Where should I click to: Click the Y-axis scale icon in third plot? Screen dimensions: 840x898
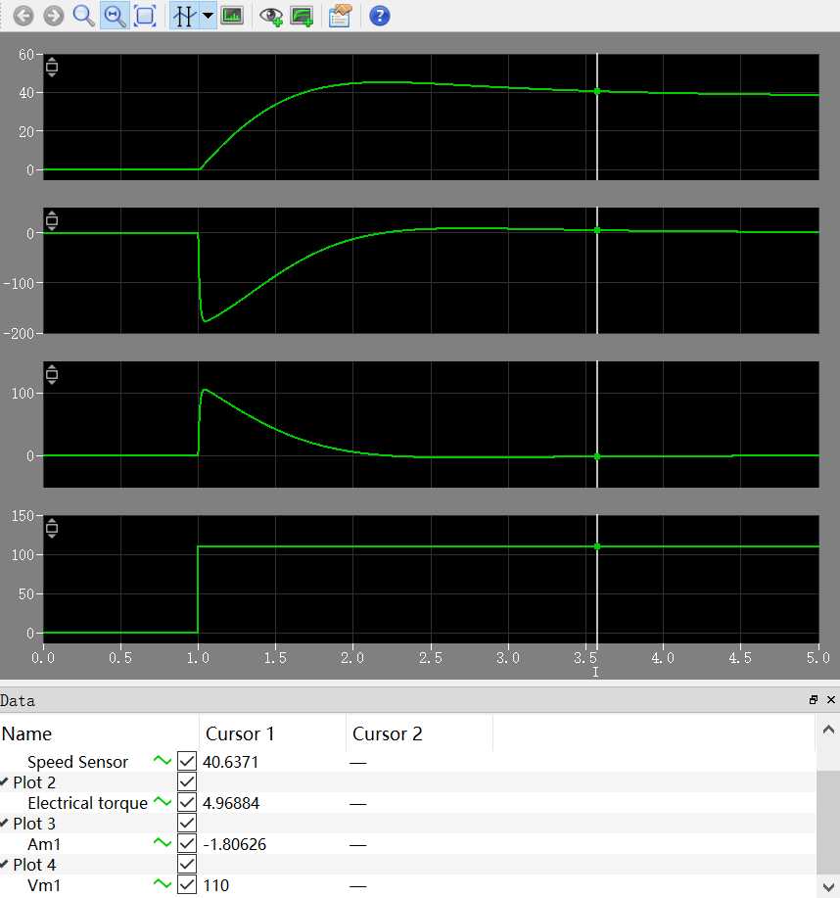click(52, 374)
